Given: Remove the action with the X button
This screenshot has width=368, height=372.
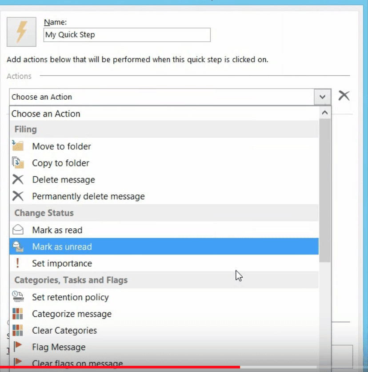Looking at the screenshot, I should pyautogui.click(x=344, y=96).
